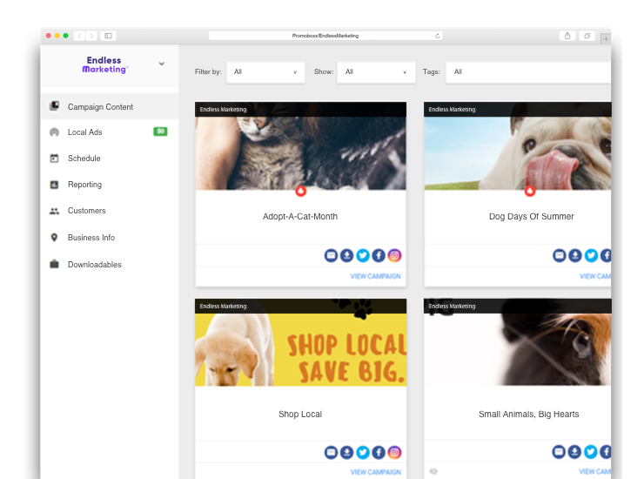This screenshot has width=644, height=479.
Task: Click the Twitter icon on Dog Days Of Summer
Action: tap(591, 255)
